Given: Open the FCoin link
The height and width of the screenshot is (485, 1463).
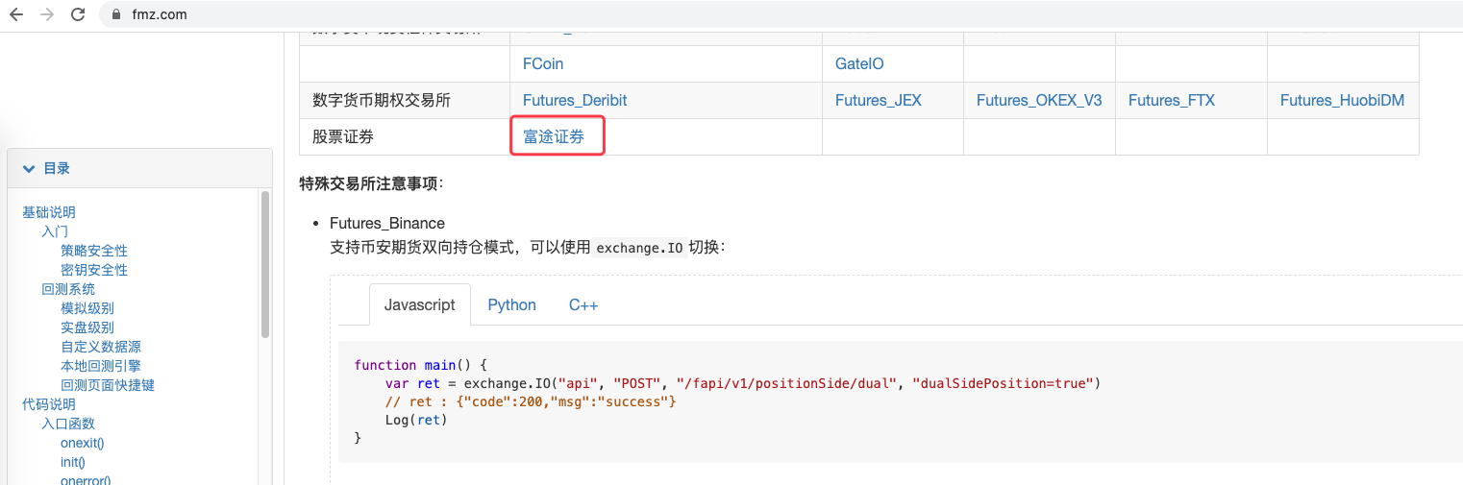Looking at the screenshot, I should click(x=543, y=63).
